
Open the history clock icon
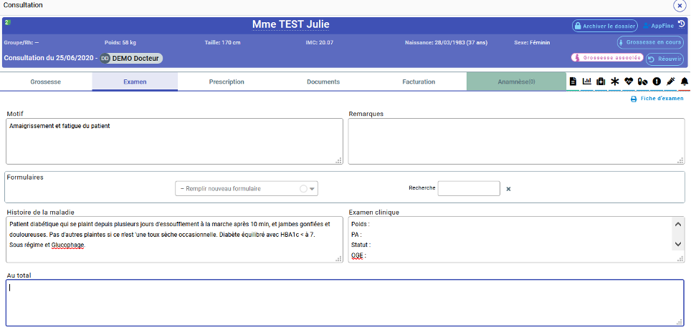click(x=681, y=24)
